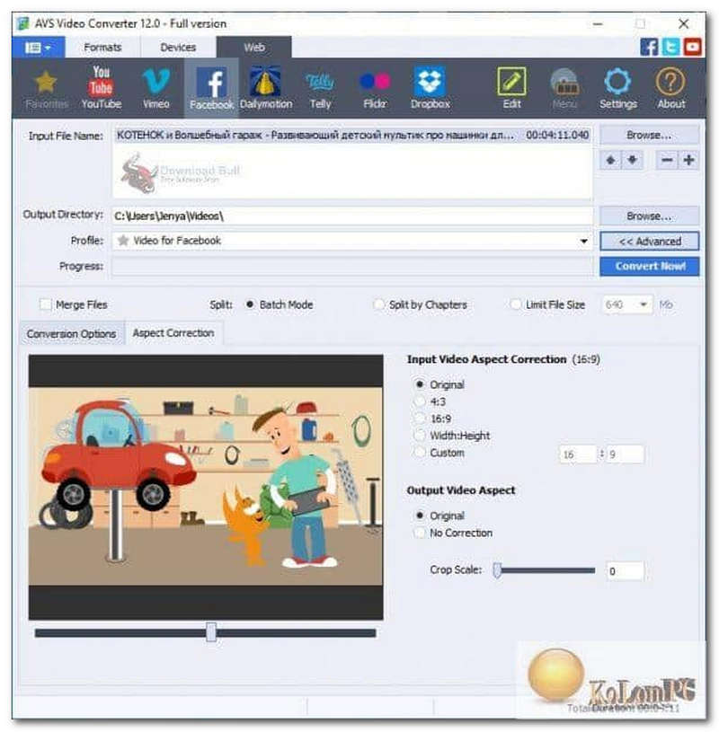719x732 pixels.
Task: Select 4:3 input aspect correction
Action: click(x=419, y=401)
